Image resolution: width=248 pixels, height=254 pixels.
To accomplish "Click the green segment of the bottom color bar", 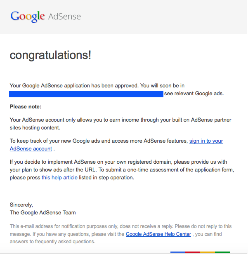I will click(222, 252).
